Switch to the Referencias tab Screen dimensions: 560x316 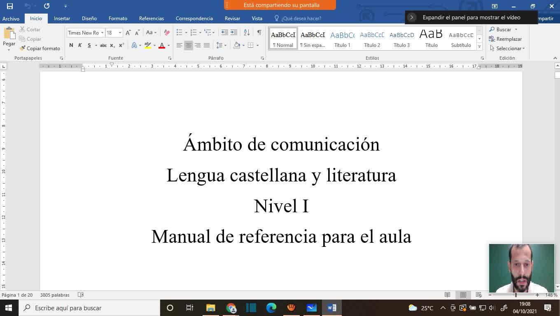(152, 19)
